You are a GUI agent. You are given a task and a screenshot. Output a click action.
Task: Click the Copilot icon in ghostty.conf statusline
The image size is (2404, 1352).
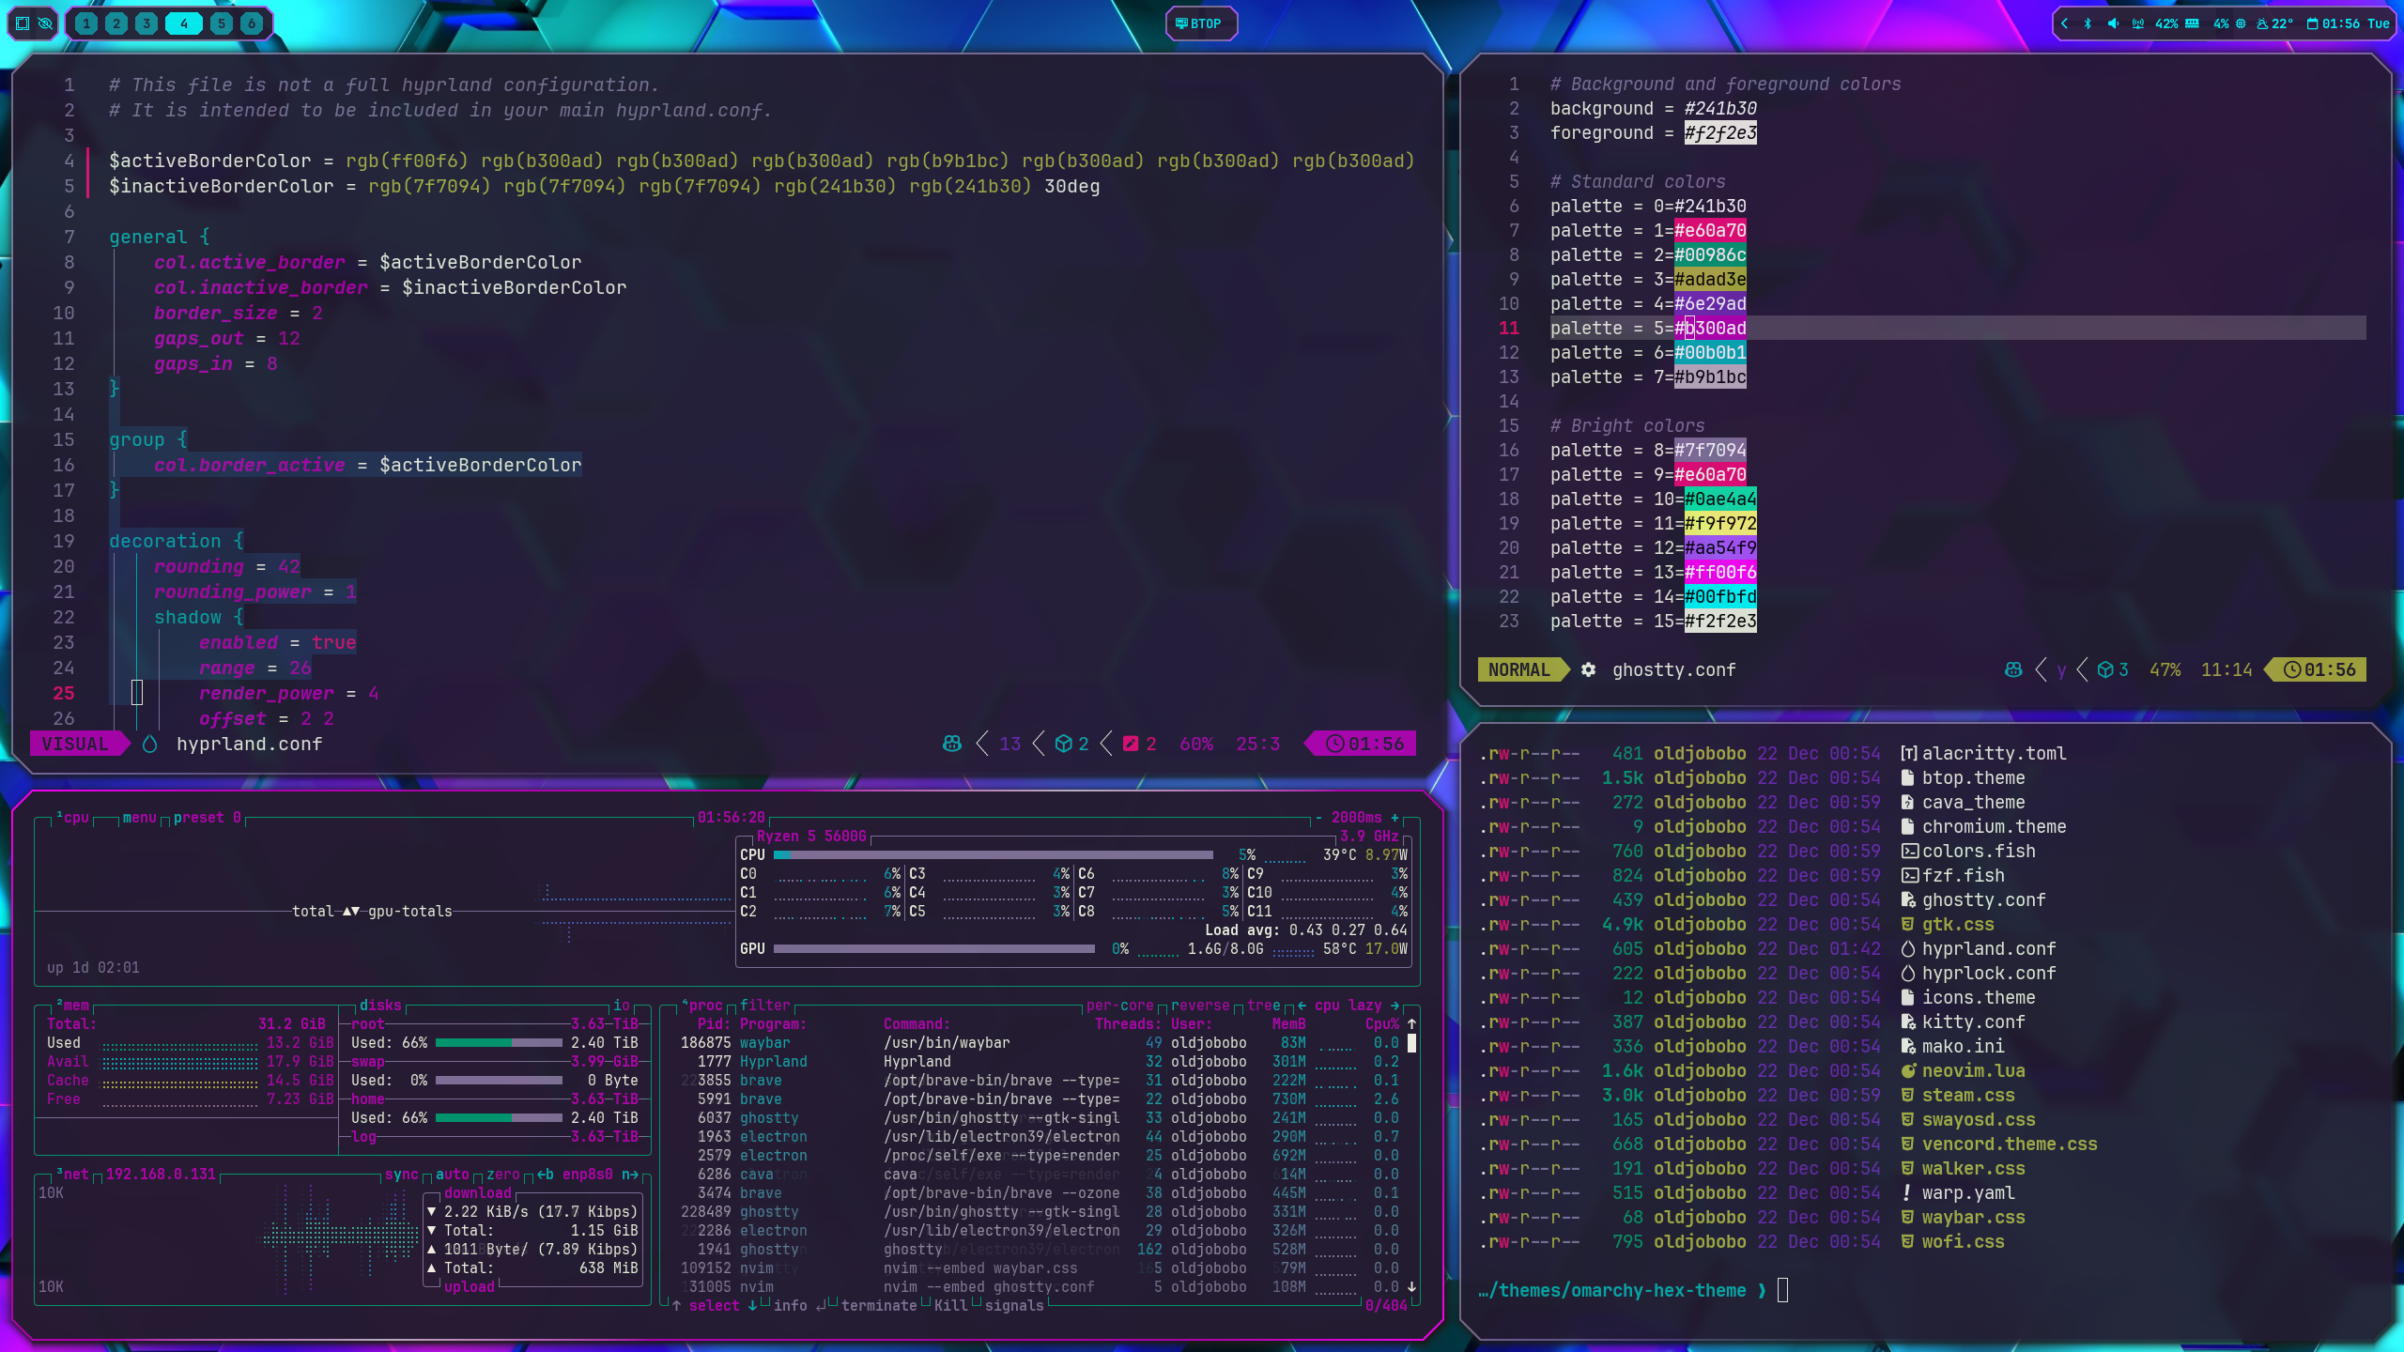pyautogui.click(x=2013, y=670)
